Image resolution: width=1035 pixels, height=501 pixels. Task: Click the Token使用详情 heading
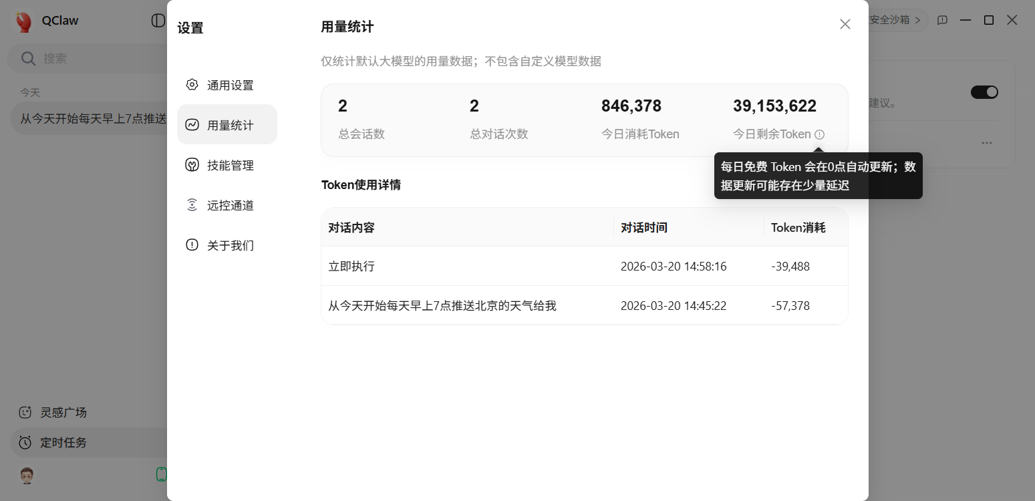(361, 185)
